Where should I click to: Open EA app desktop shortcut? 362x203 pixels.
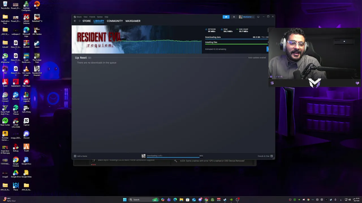[37, 5]
